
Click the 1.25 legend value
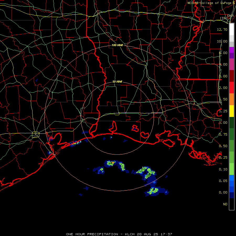click(x=223, y=111)
